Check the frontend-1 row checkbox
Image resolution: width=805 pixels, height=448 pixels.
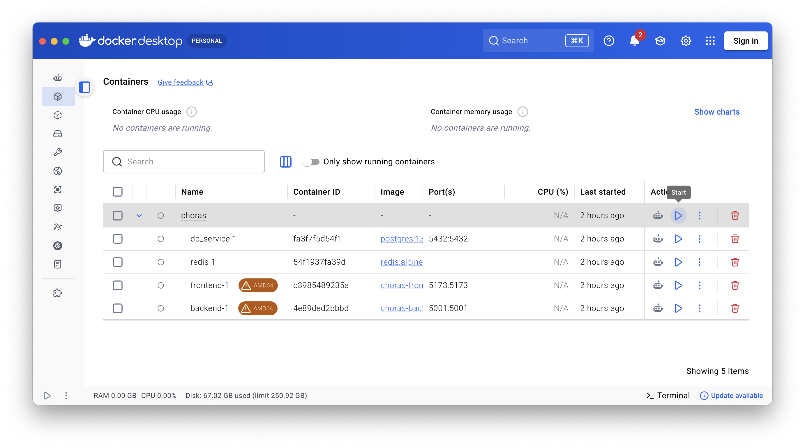coord(117,285)
